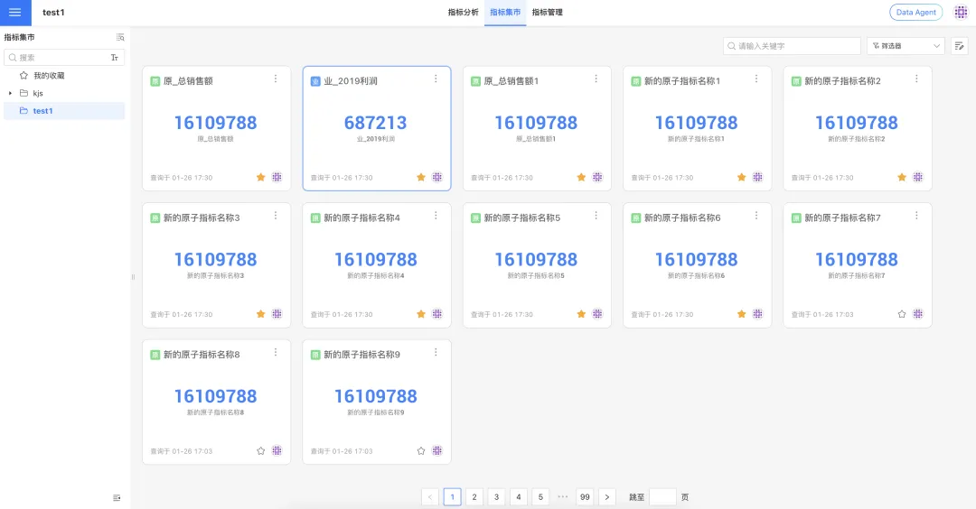Open more options for 原_总销售额1 card
Screen dimensions: 976x509
596,79
